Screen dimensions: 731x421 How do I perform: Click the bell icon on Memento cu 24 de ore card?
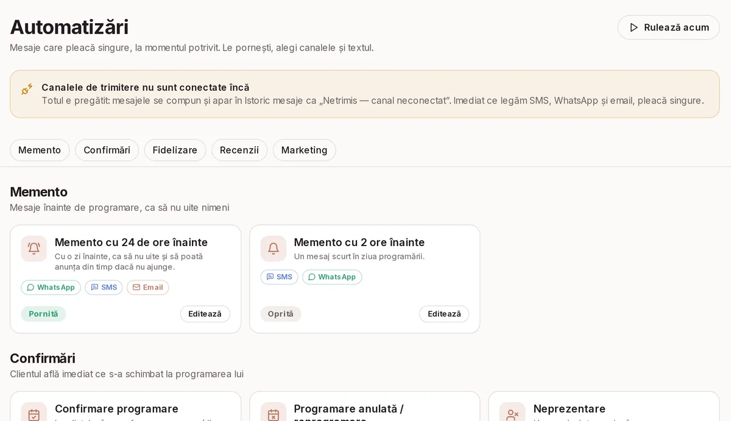(34, 249)
